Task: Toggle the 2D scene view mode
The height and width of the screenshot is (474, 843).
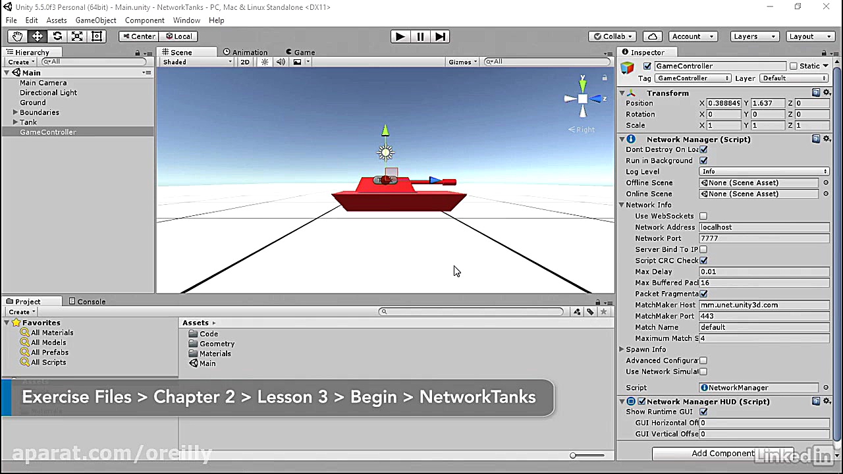Action: tap(245, 62)
